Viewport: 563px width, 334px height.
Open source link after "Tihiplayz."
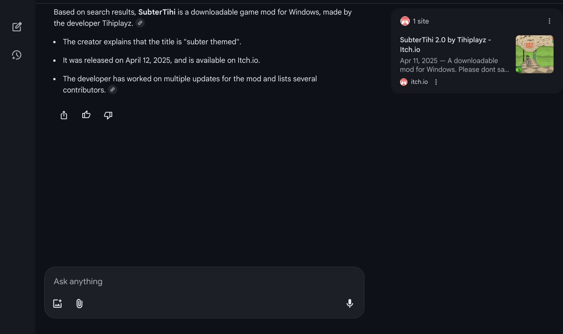click(x=140, y=23)
